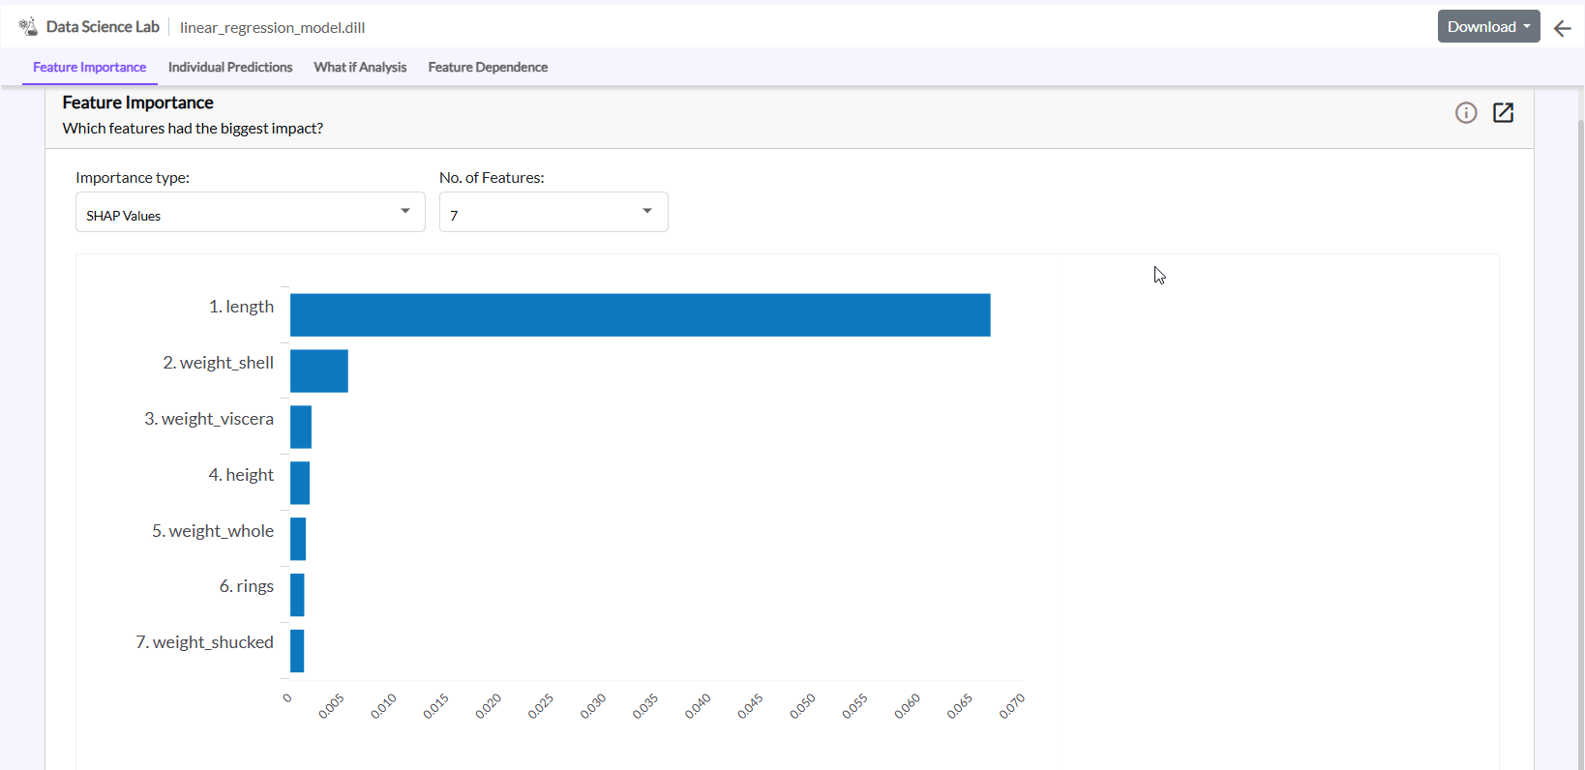Screen dimensions: 1585x770
Task: Click the height feature bar
Action: point(300,484)
